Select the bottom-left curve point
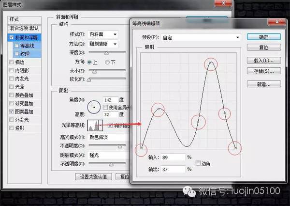The height and width of the screenshot is (206, 290). (142, 148)
